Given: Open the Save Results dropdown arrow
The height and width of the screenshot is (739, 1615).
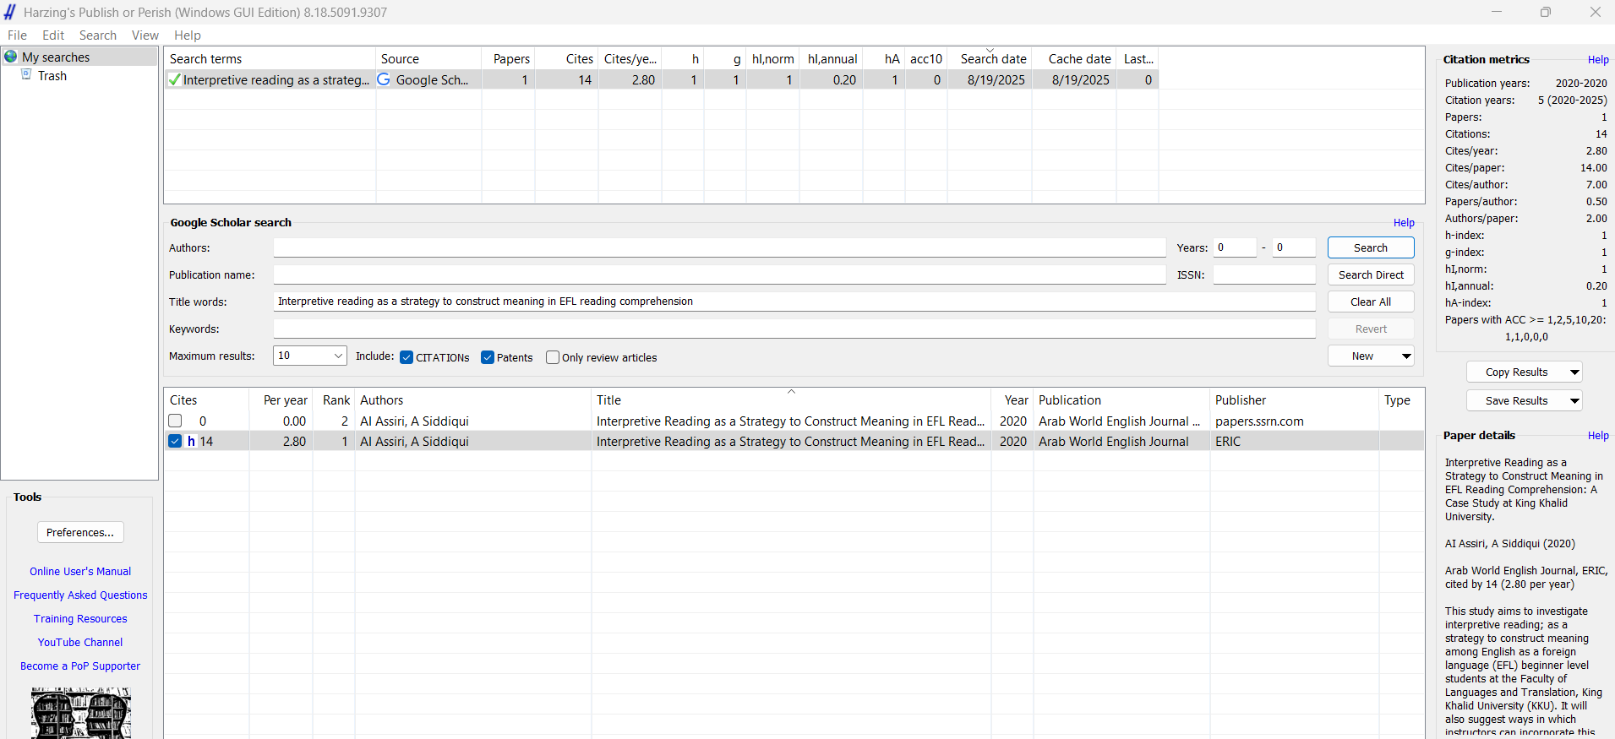Looking at the screenshot, I should [1574, 401].
